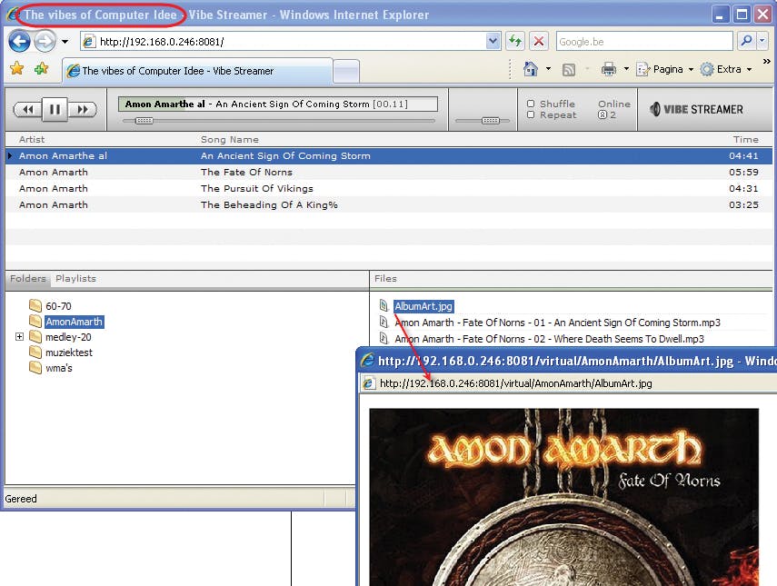The height and width of the screenshot is (586, 777).
Task: Skip to the Next track
Action: tap(83, 109)
